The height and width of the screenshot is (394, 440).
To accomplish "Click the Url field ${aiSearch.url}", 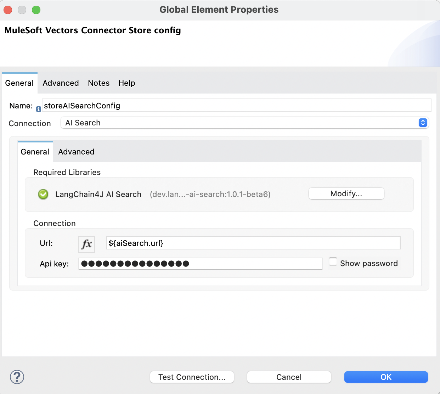I will (253, 243).
